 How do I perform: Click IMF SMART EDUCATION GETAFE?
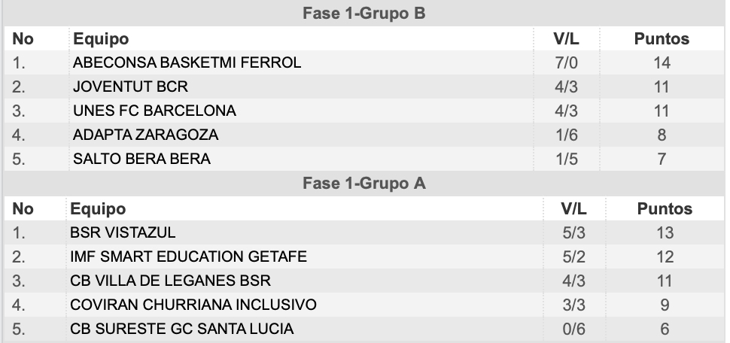click(189, 257)
